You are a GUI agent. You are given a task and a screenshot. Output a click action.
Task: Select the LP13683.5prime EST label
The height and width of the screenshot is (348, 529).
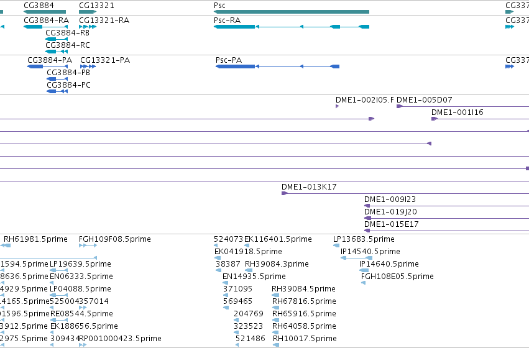(x=364, y=239)
